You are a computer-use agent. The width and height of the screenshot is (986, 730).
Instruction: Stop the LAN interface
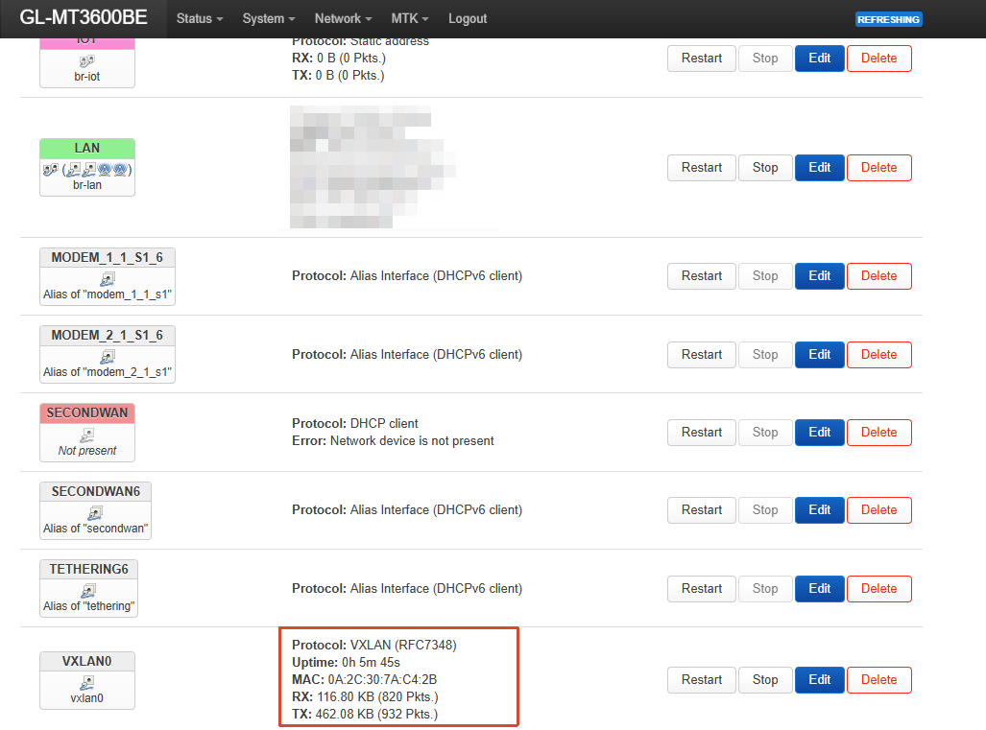pos(764,168)
